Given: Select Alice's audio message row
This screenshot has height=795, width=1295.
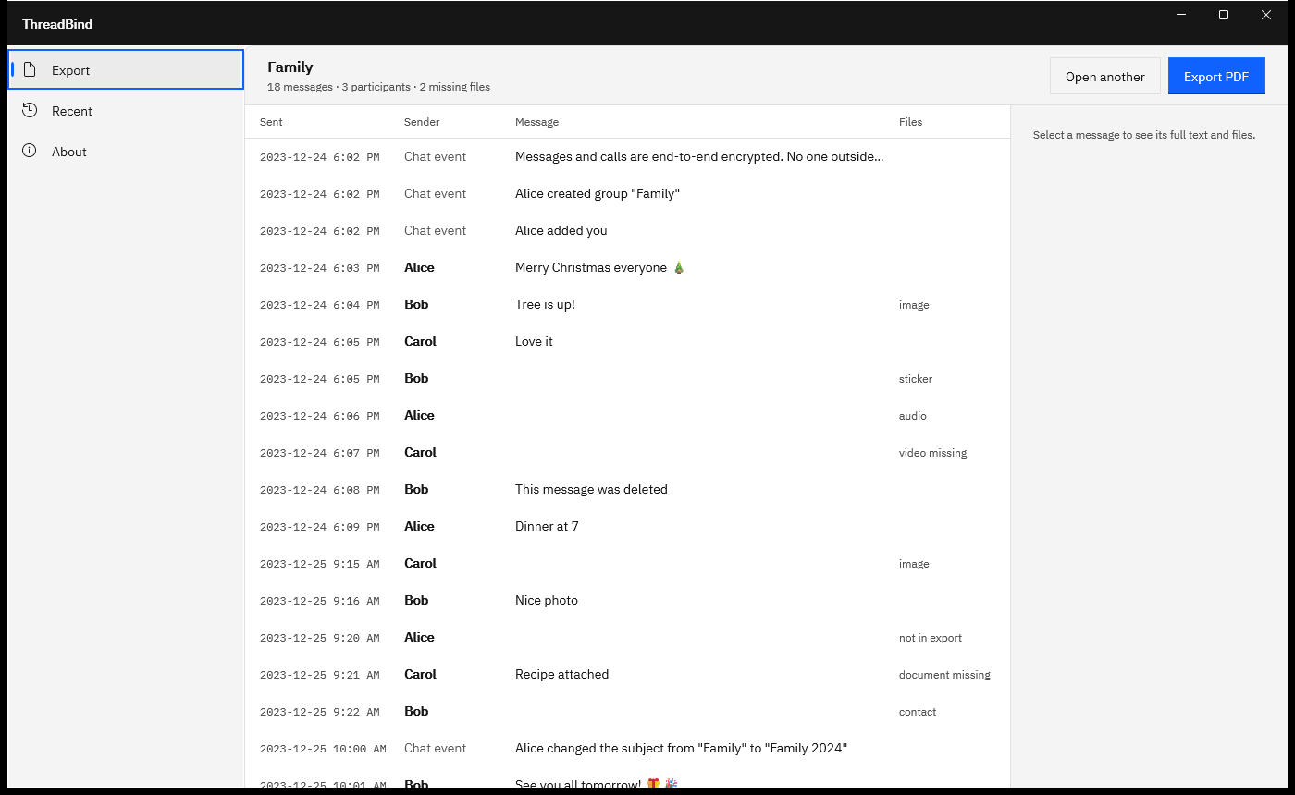Looking at the screenshot, I should click(x=627, y=416).
